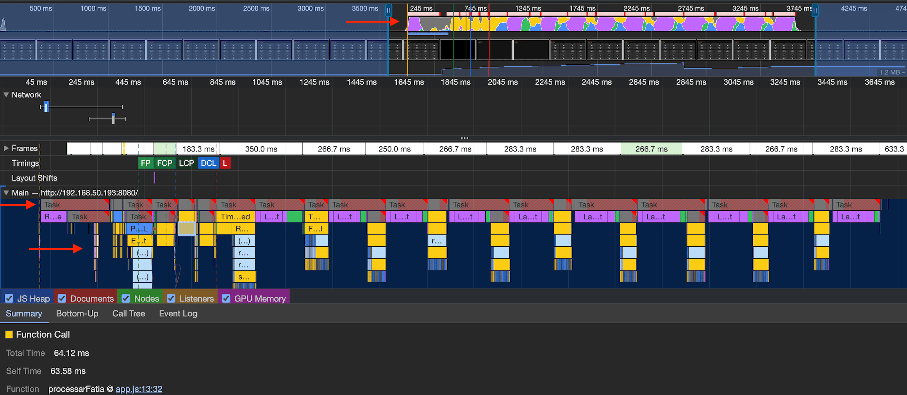Toggle the Nodes checkbox

[126, 299]
